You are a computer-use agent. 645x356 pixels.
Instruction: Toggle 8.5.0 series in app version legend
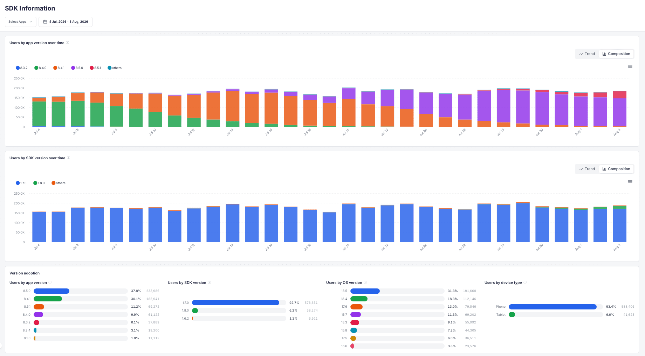pos(77,68)
